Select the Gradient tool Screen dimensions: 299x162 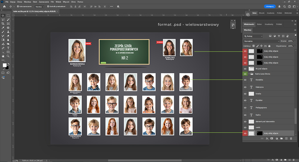[3, 40]
